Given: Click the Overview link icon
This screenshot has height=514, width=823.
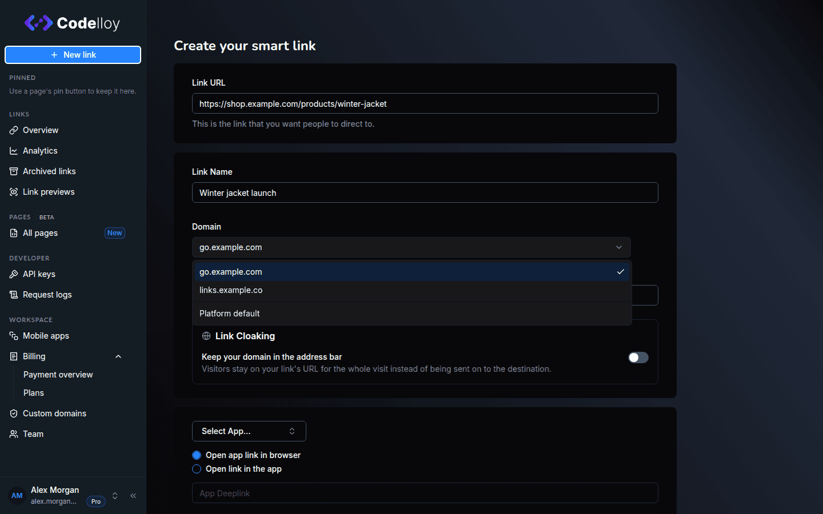Looking at the screenshot, I should click(14, 130).
